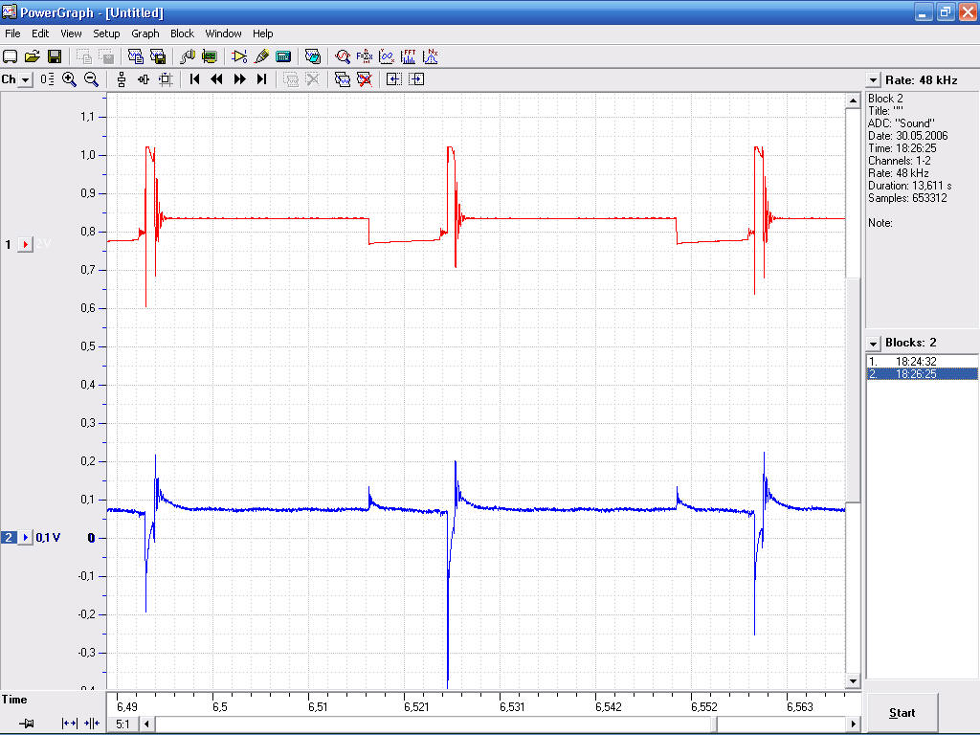Image resolution: width=980 pixels, height=735 pixels.
Task: Open the Graph menu
Action: coord(145,33)
